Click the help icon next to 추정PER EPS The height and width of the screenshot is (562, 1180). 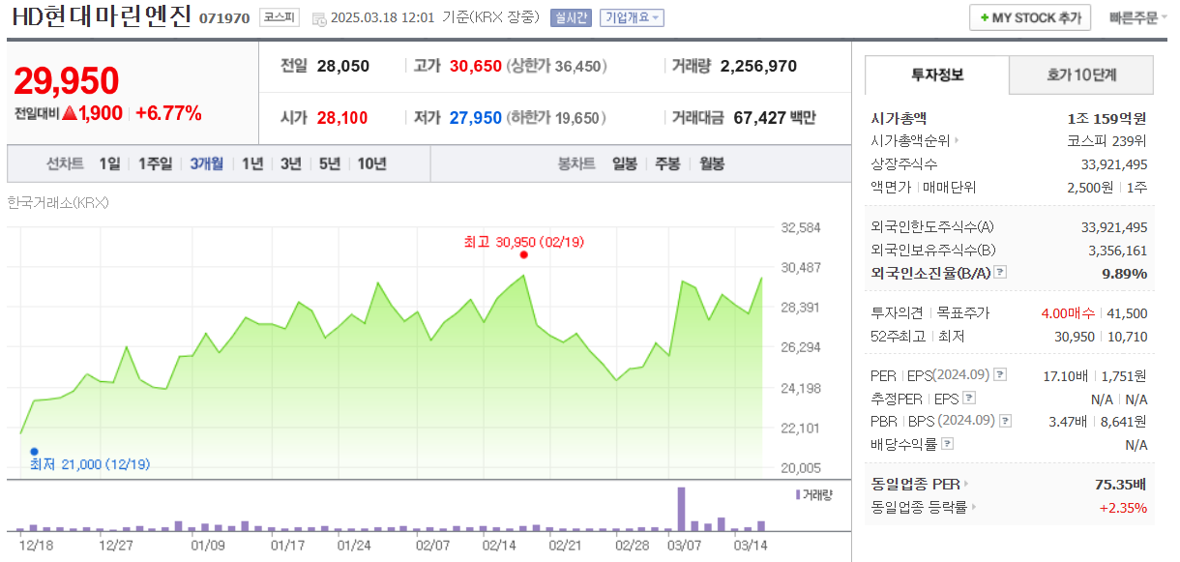click(x=969, y=398)
